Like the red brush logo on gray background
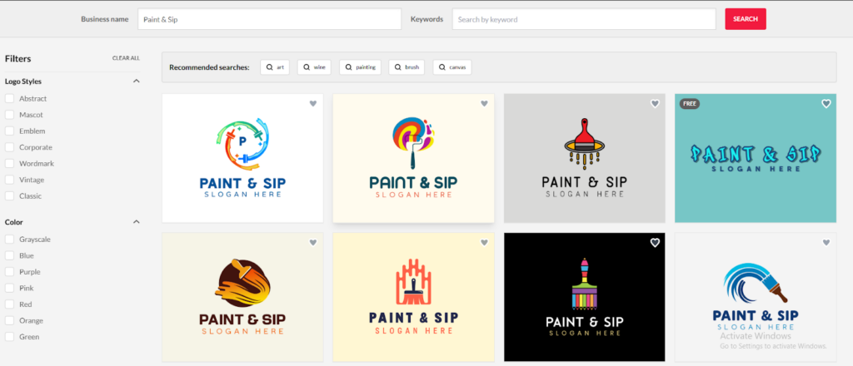Viewport: 853px width, 366px height. (655, 104)
